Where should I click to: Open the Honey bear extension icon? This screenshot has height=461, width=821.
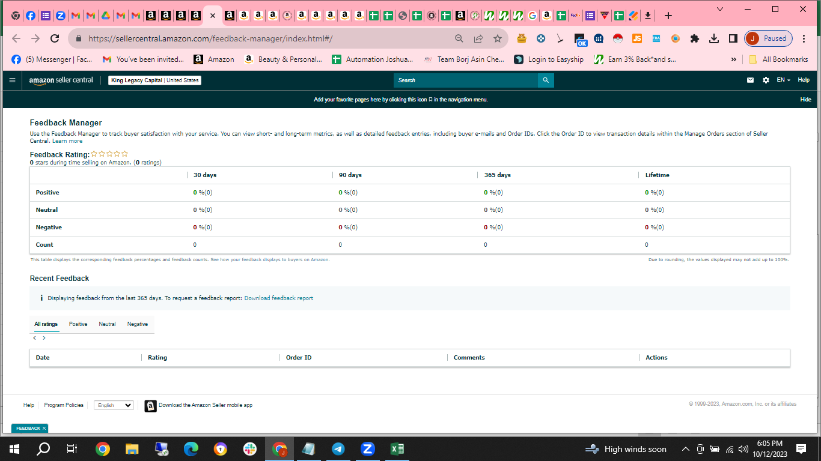click(522, 38)
